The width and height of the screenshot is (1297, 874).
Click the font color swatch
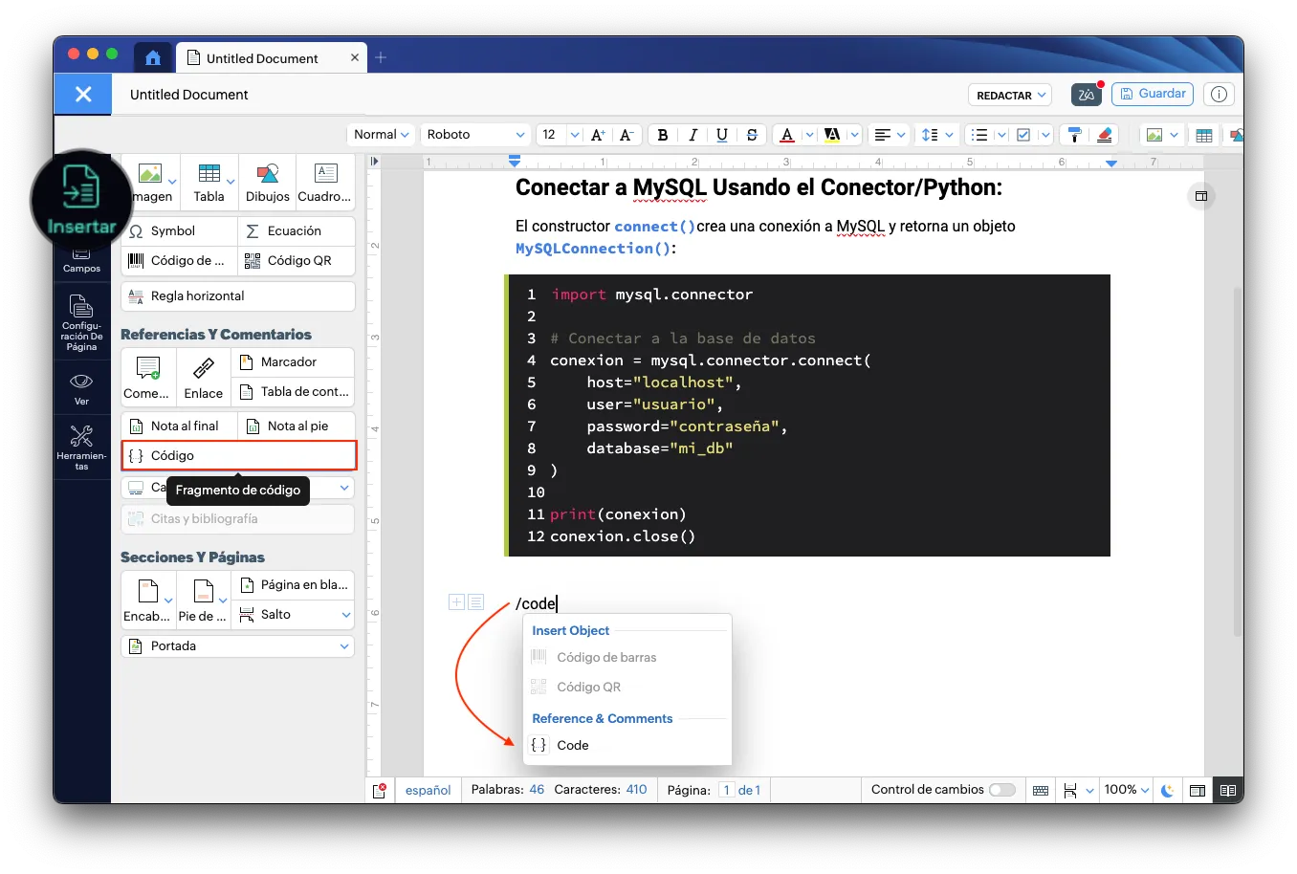coord(787,135)
